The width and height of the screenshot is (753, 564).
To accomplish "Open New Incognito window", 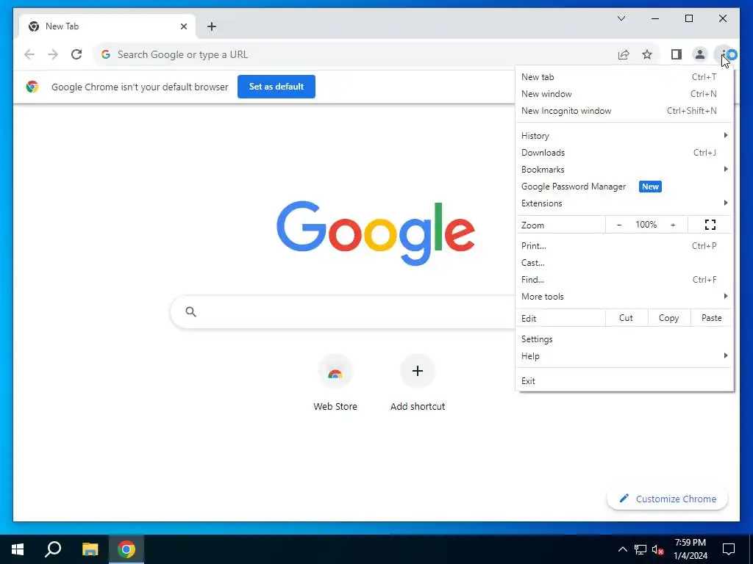I will tap(624, 111).
